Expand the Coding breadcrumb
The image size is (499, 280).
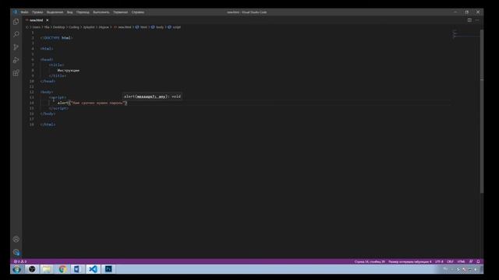pos(74,27)
